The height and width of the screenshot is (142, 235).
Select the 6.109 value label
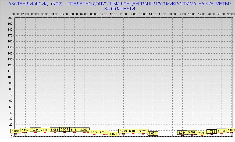point(133,131)
